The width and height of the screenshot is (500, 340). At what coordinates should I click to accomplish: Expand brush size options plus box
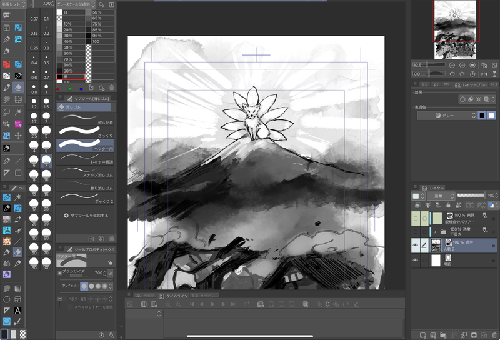tap(59, 273)
